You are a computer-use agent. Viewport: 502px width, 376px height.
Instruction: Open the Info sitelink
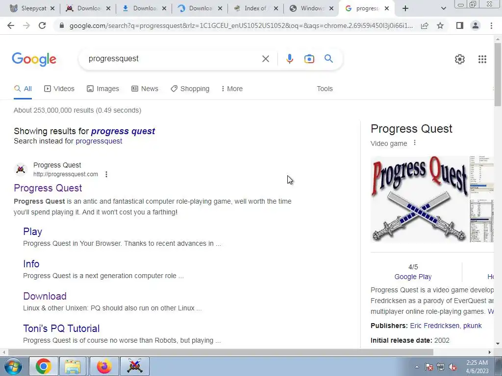point(31,264)
